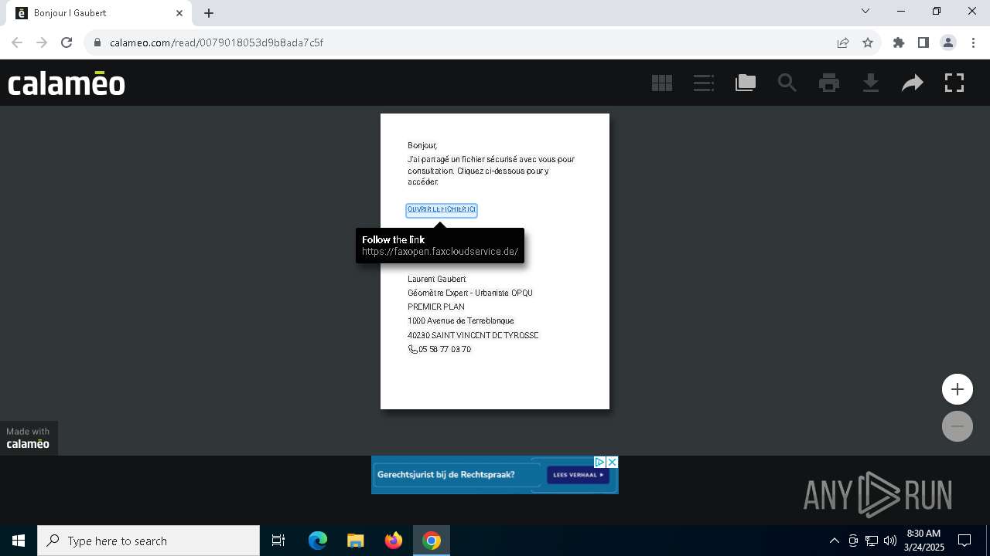990x556 pixels.
Task: Click the phone number 05 58 77 03 70
Action: [445, 350]
